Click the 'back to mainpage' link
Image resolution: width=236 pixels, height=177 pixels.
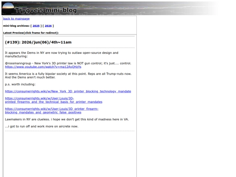point(17,19)
